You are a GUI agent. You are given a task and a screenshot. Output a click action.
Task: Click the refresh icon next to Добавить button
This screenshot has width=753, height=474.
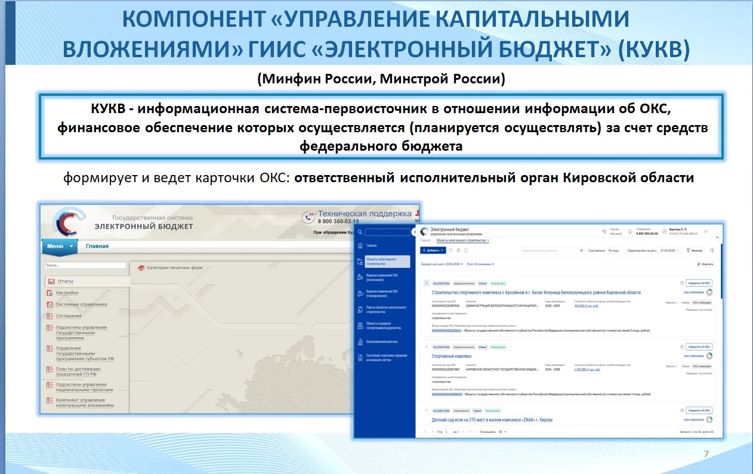point(451,250)
